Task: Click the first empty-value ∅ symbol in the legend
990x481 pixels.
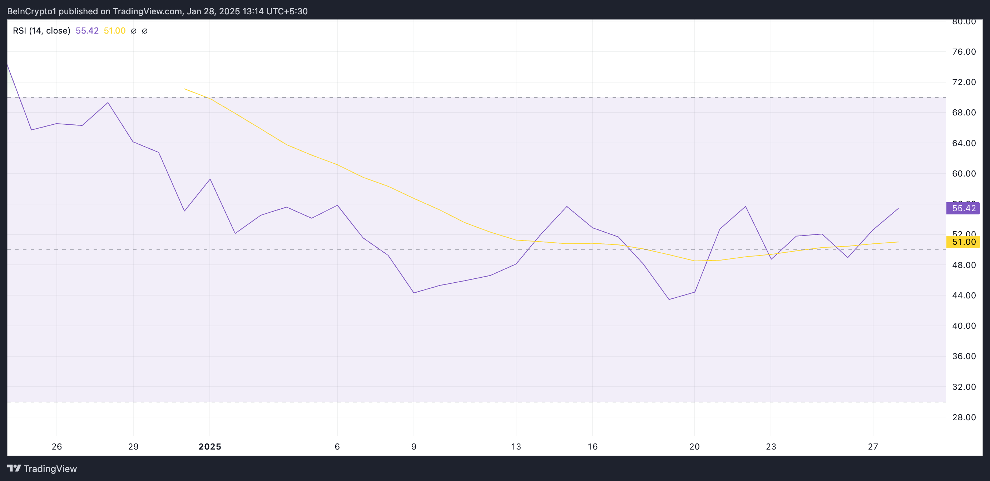Action: pos(133,31)
